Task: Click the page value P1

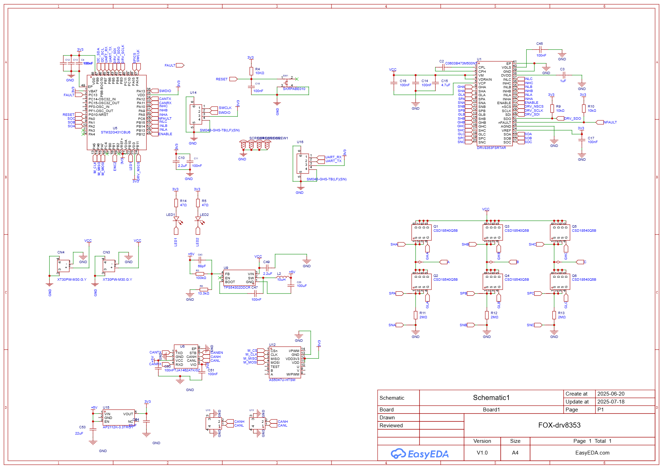Action: 600,410
